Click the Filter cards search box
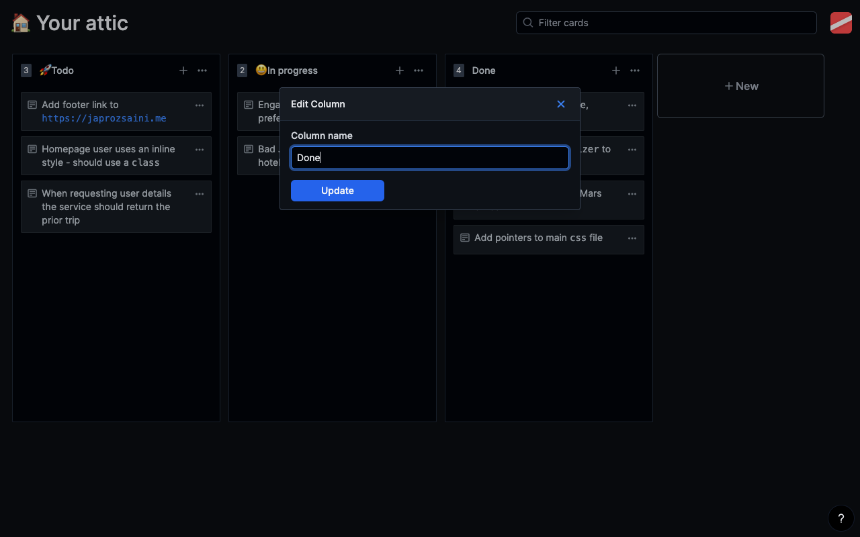This screenshot has width=860, height=537. pyautogui.click(x=666, y=23)
